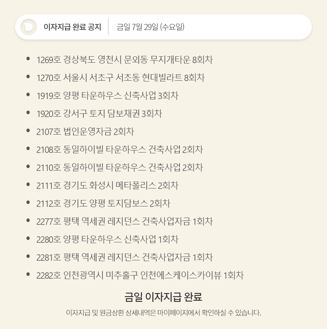Viewport: 327px width, 329px height.
Task: Click the date 금일 7월 29일 (수요일)
Action: tap(150, 27)
